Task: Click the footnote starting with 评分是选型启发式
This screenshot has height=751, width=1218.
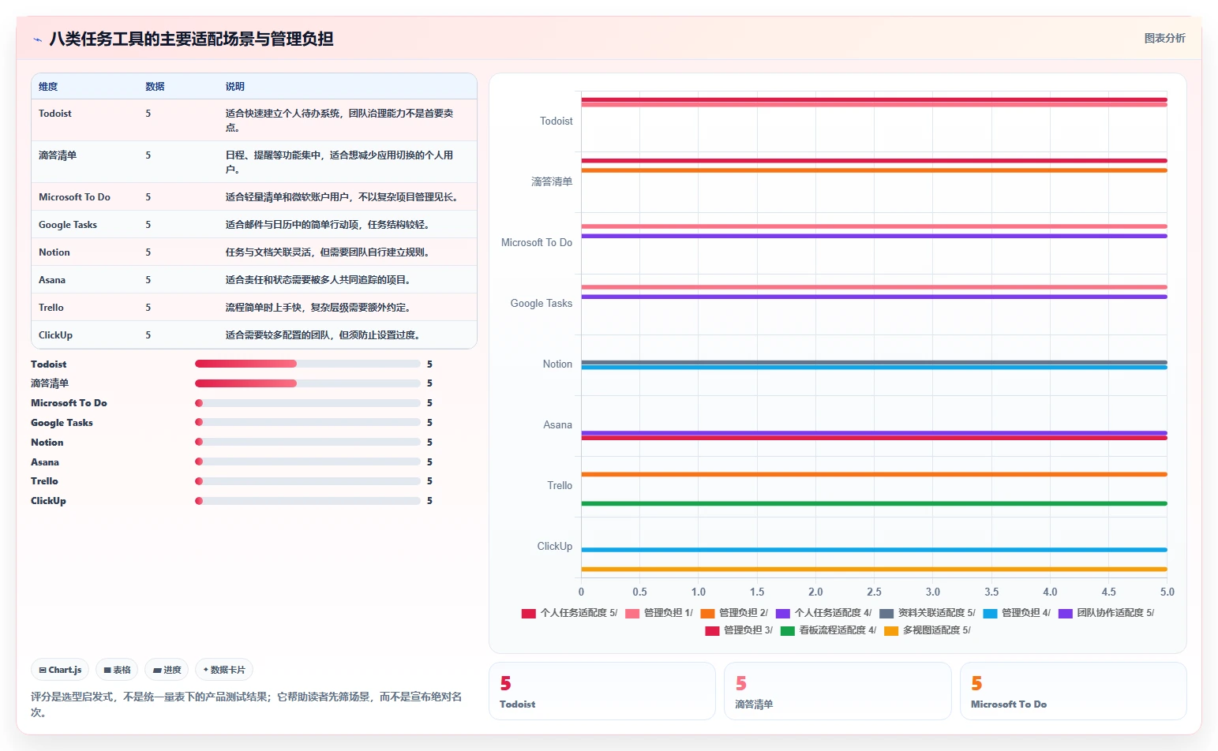Action: coord(246,704)
